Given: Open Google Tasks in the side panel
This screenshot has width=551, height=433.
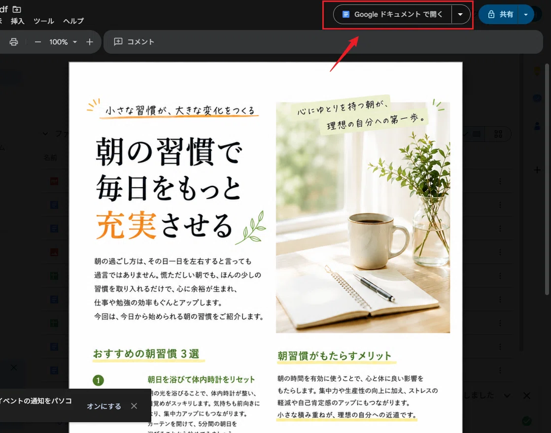Looking at the screenshot, I should pyautogui.click(x=537, y=99).
